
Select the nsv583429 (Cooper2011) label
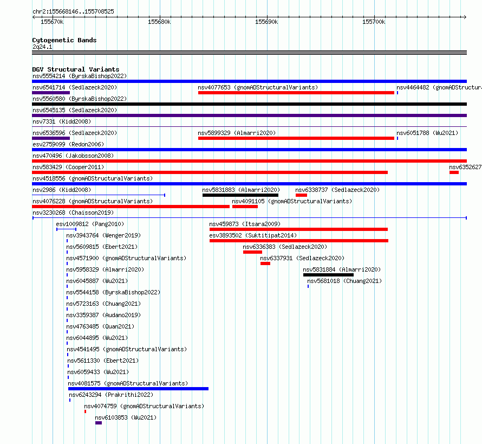68,167
